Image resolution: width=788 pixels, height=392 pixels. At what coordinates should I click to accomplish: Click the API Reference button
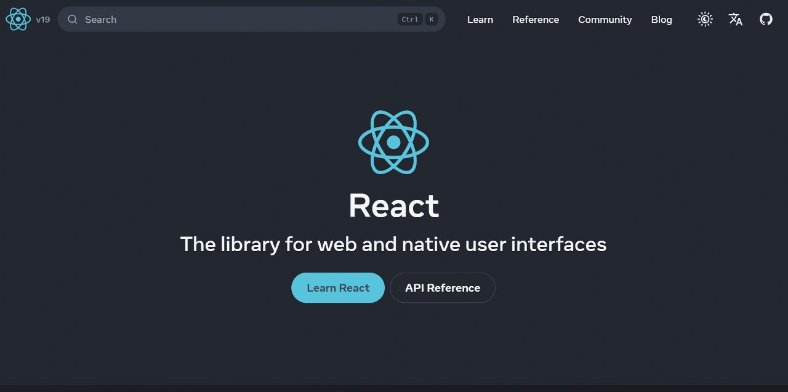tap(443, 287)
